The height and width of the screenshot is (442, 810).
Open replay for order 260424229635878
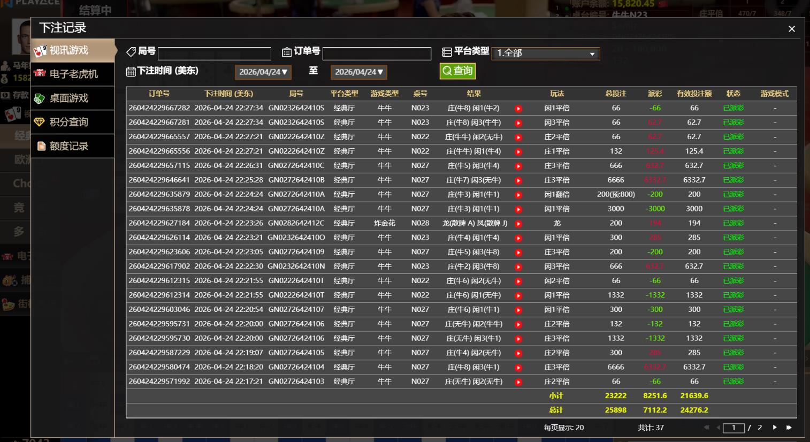(518, 209)
